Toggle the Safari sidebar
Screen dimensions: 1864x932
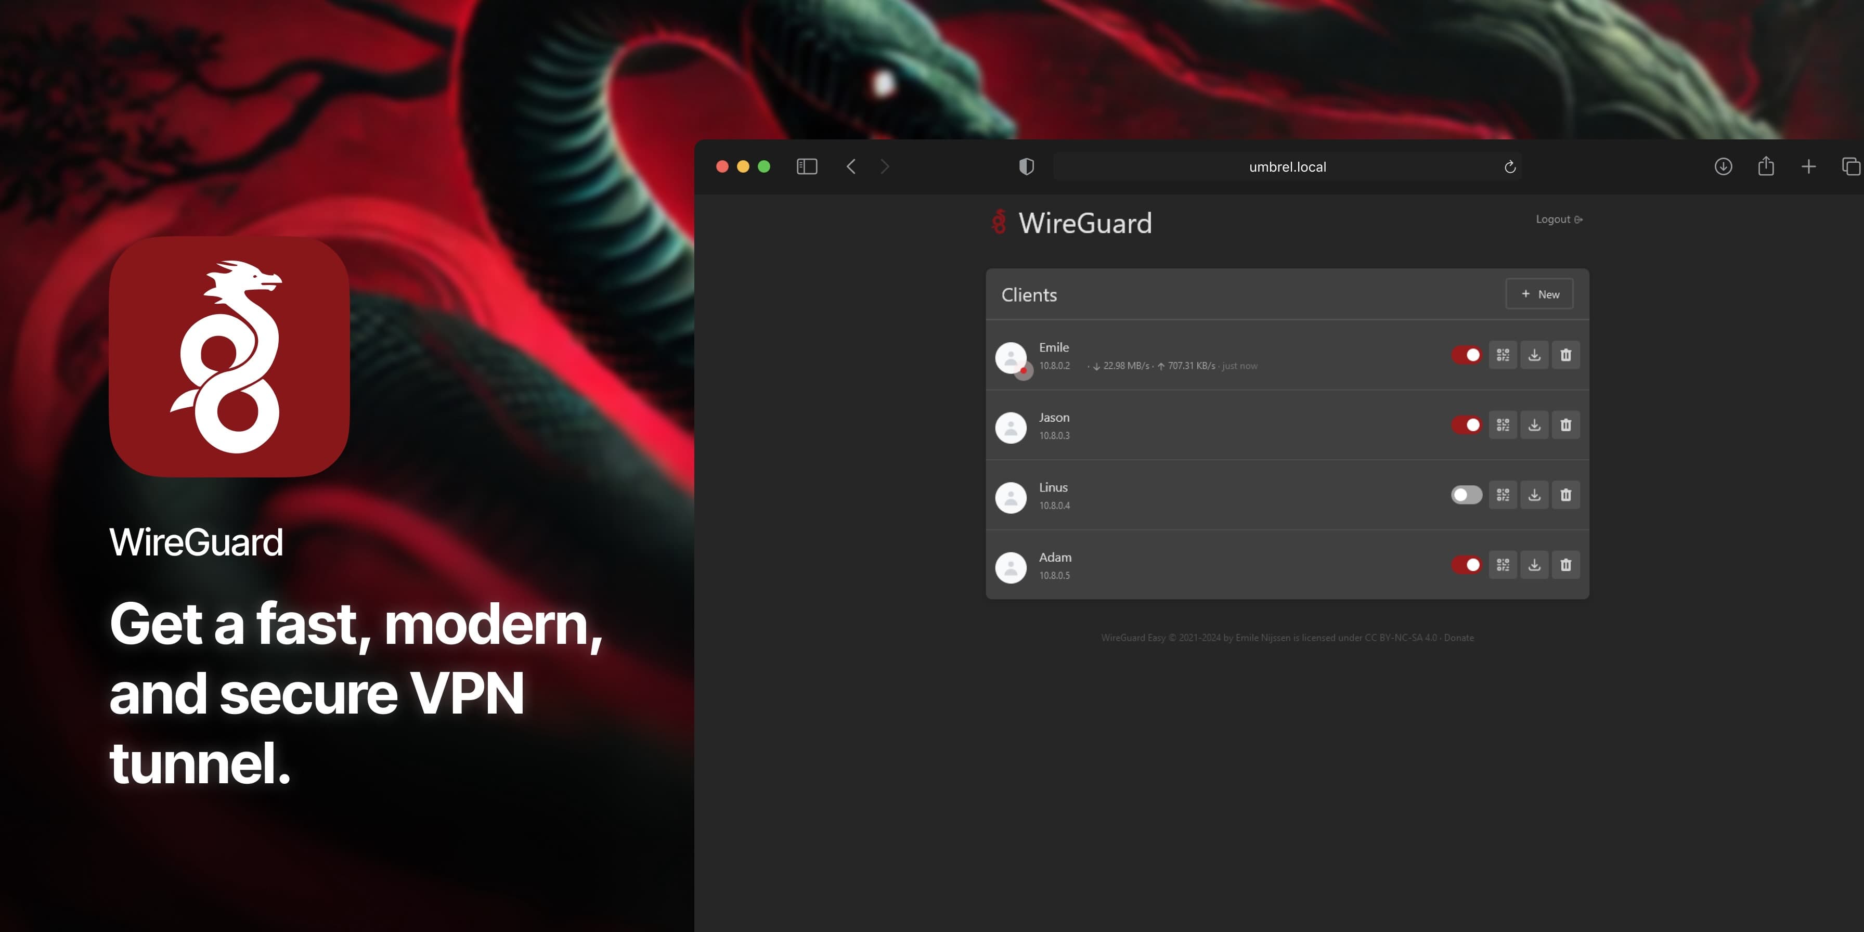tap(807, 166)
